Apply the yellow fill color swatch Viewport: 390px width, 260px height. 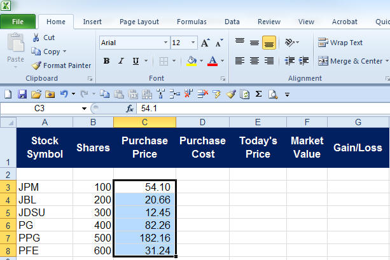(192, 61)
